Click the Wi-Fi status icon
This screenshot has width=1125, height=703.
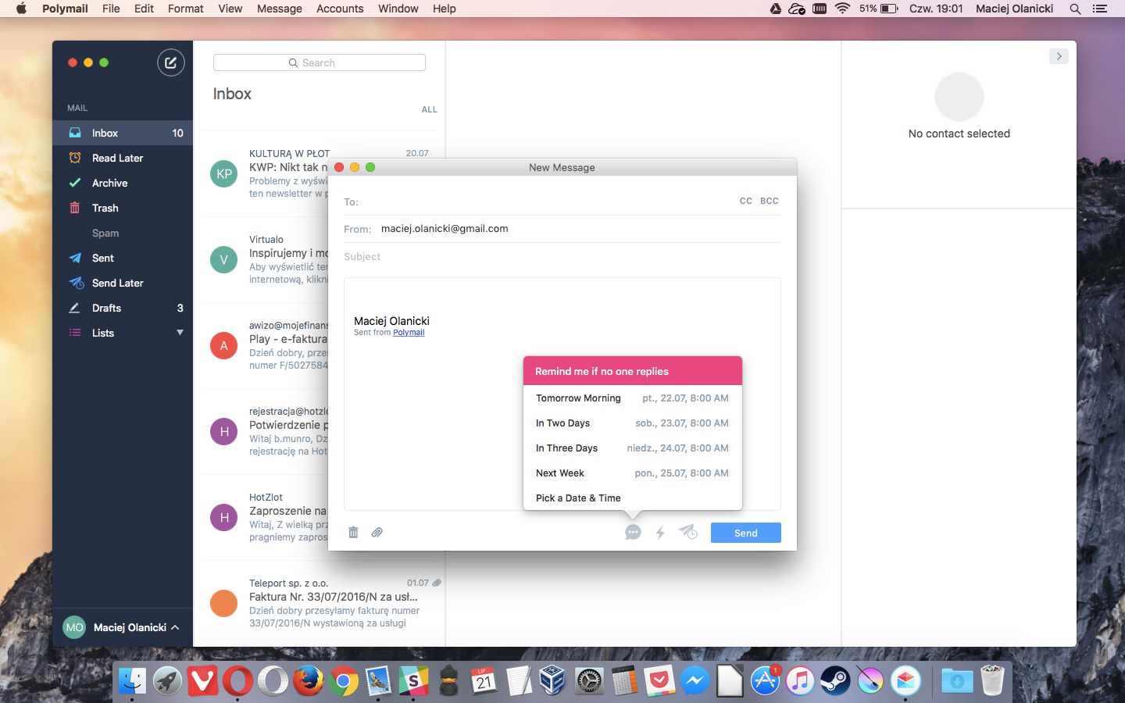coord(842,9)
